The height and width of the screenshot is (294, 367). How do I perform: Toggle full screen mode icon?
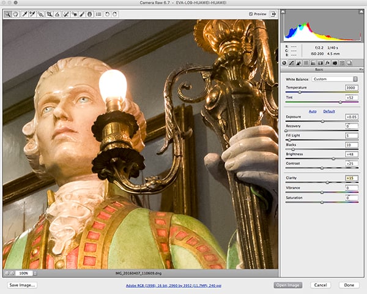(x=273, y=13)
